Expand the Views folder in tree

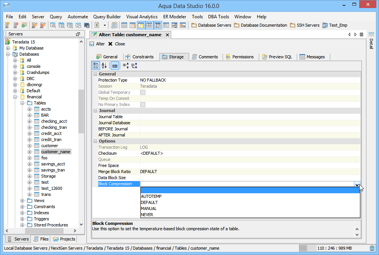click(x=22, y=200)
